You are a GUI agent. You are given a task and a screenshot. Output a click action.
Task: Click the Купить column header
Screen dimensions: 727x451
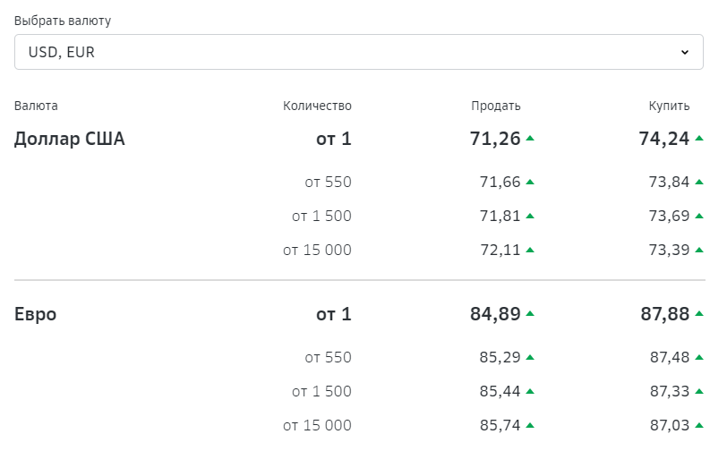[x=669, y=106]
